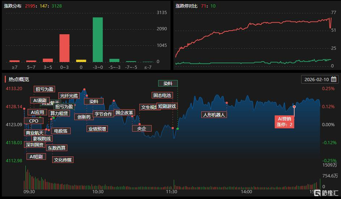Image resolution: width=341 pixels, height=199 pixels.
Task: Click the marker dot above AI营销 tooltip
Action: 294,107
